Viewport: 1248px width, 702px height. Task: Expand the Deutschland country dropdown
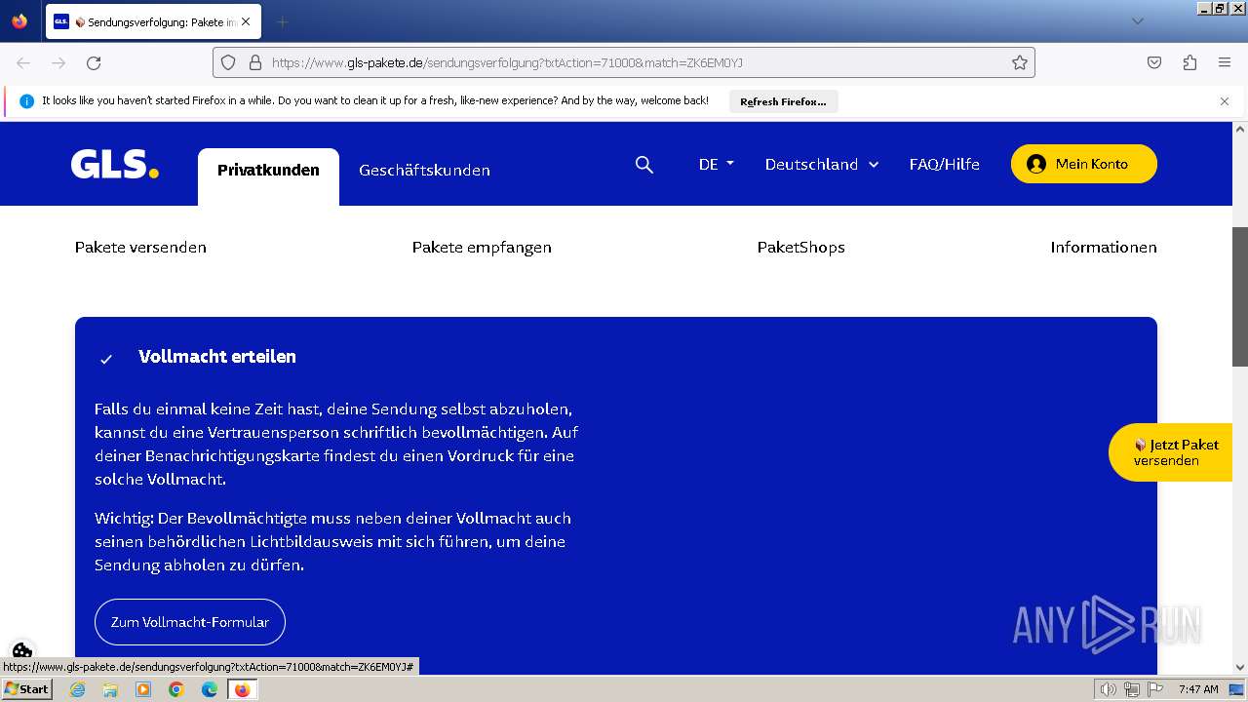[x=822, y=164]
